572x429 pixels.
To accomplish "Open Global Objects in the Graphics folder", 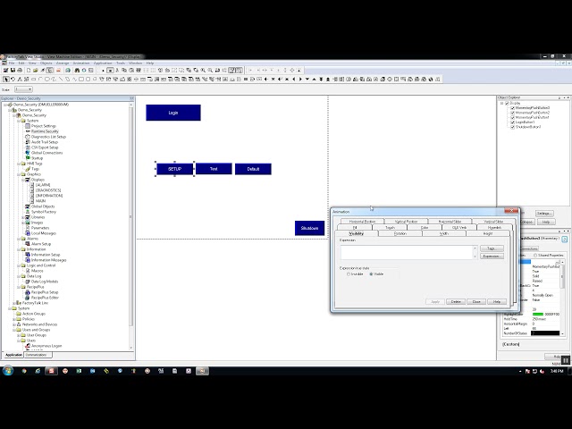I will 43,206.
